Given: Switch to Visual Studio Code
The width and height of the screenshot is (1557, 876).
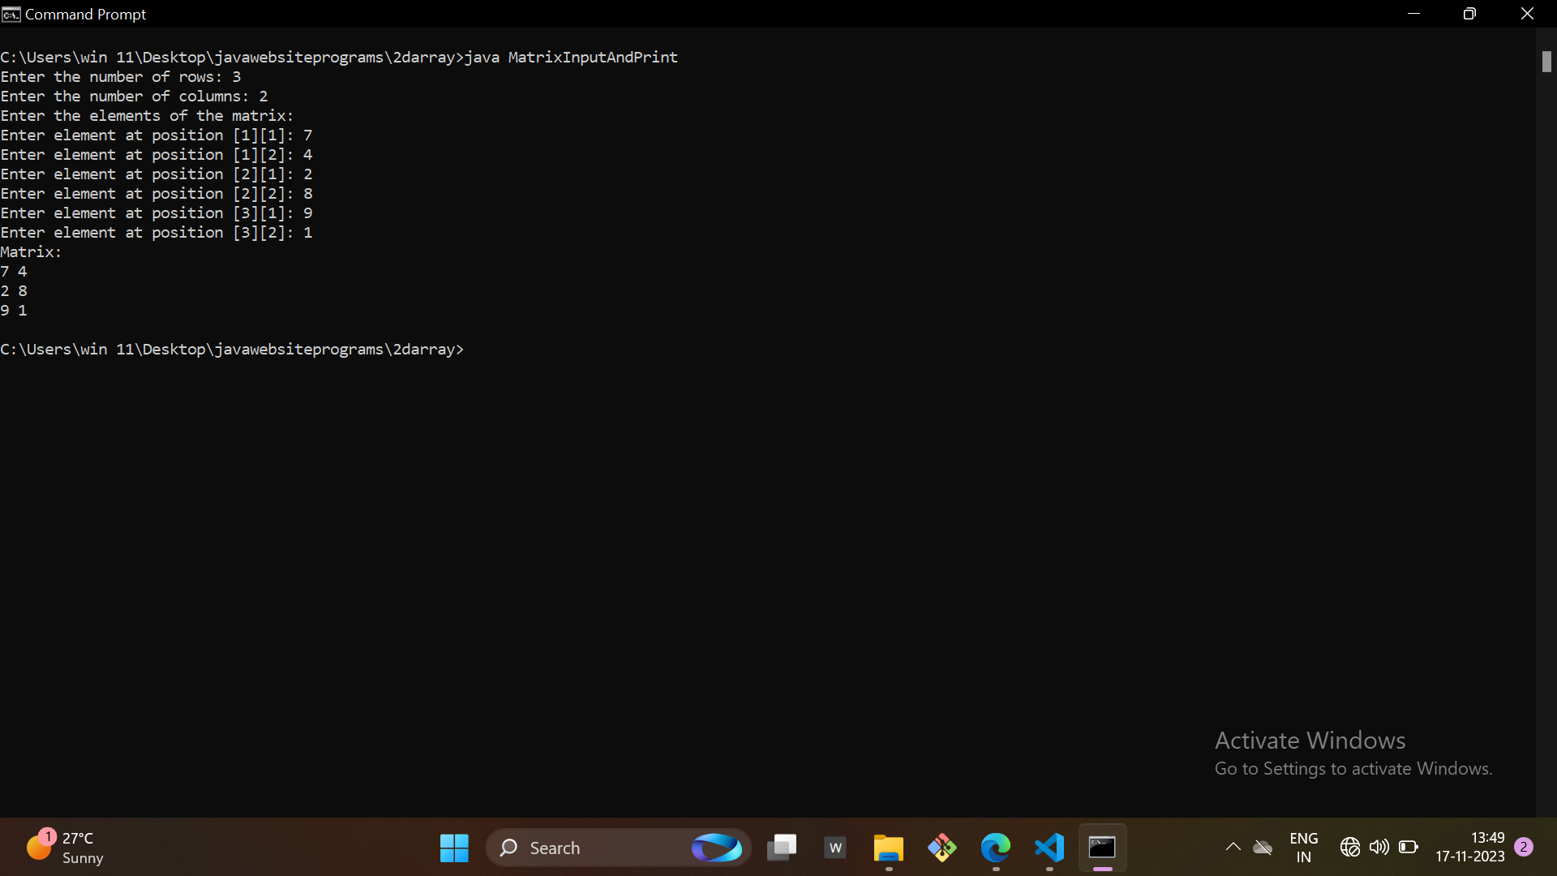Looking at the screenshot, I should [1049, 848].
